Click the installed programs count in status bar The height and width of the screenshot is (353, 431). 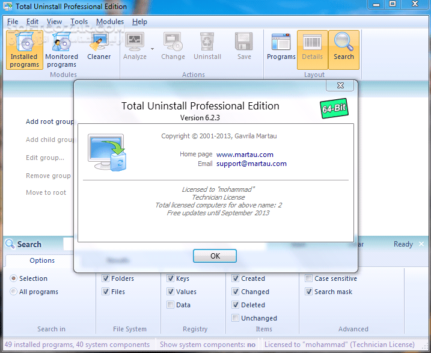click(77, 345)
